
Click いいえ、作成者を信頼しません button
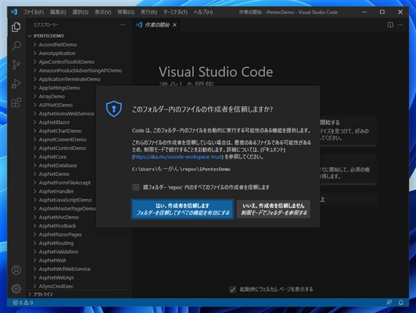pos(273,209)
